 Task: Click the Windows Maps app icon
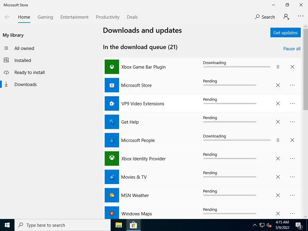112,213
